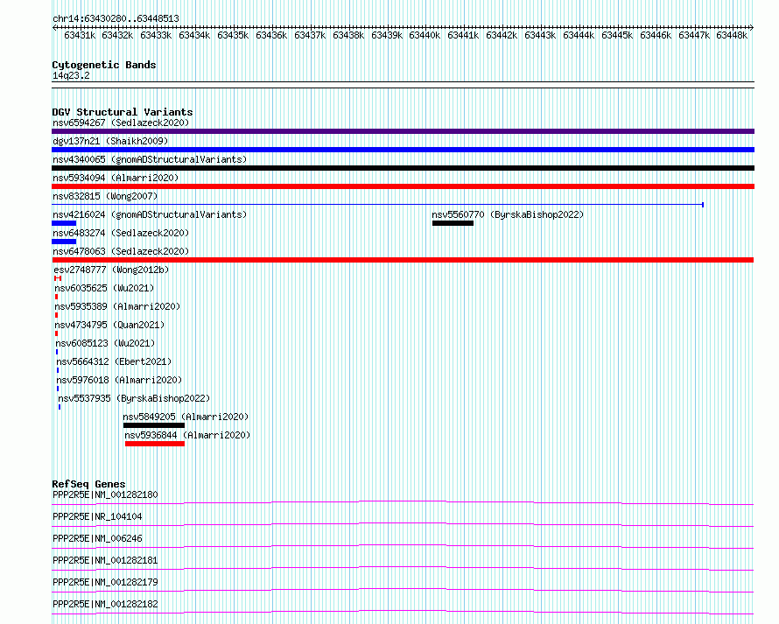Select the 14q23.2 band label
779x624 pixels.
[x=71, y=75]
